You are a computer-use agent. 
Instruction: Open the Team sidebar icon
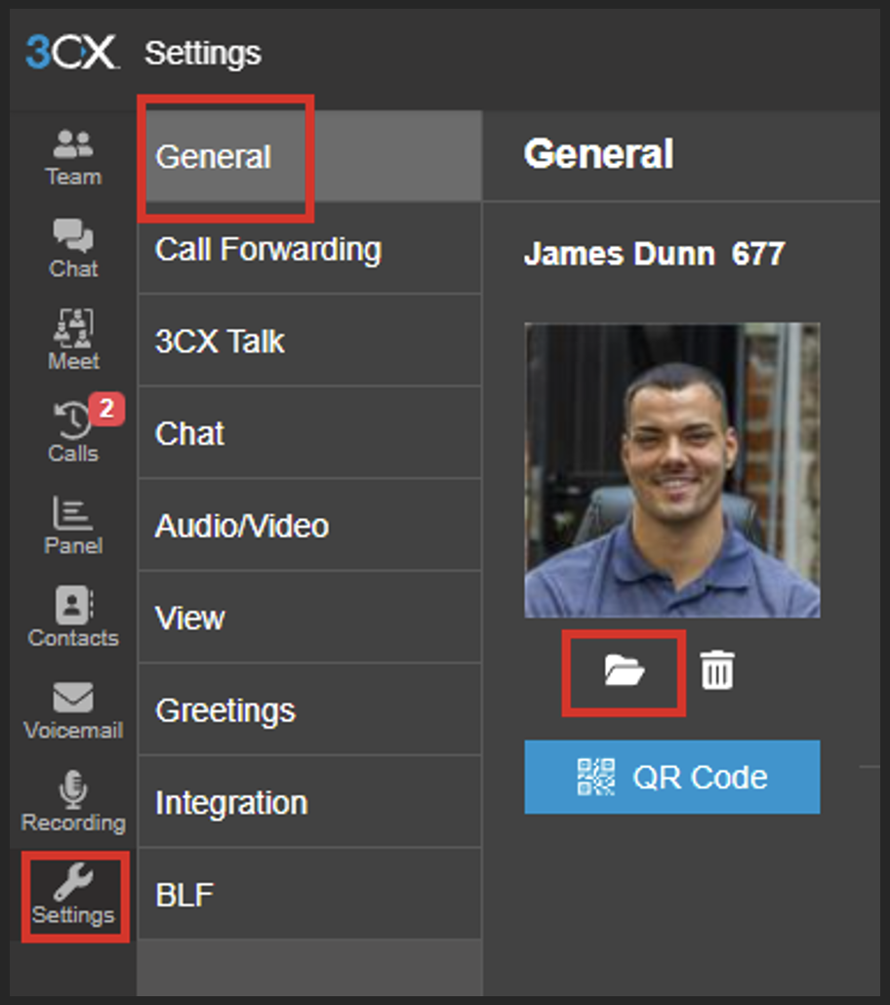click(72, 156)
